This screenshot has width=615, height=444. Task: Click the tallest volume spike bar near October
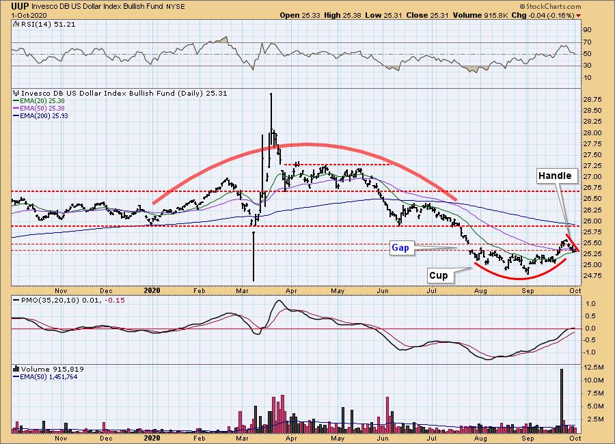[562, 401]
